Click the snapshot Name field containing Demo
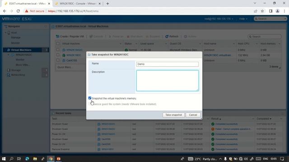Viewport: 289px width, 162px height. 168,64
